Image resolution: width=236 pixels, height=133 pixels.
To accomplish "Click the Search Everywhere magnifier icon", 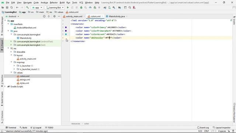I will pos(130,7).
